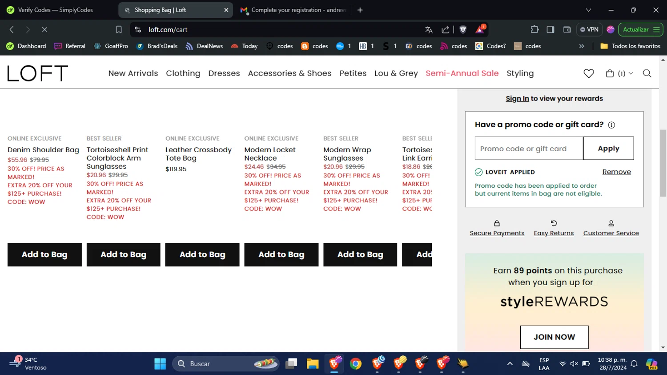The height and width of the screenshot is (375, 667).
Task: Open the Todos los favoritos folder
Action: (631, 46)
